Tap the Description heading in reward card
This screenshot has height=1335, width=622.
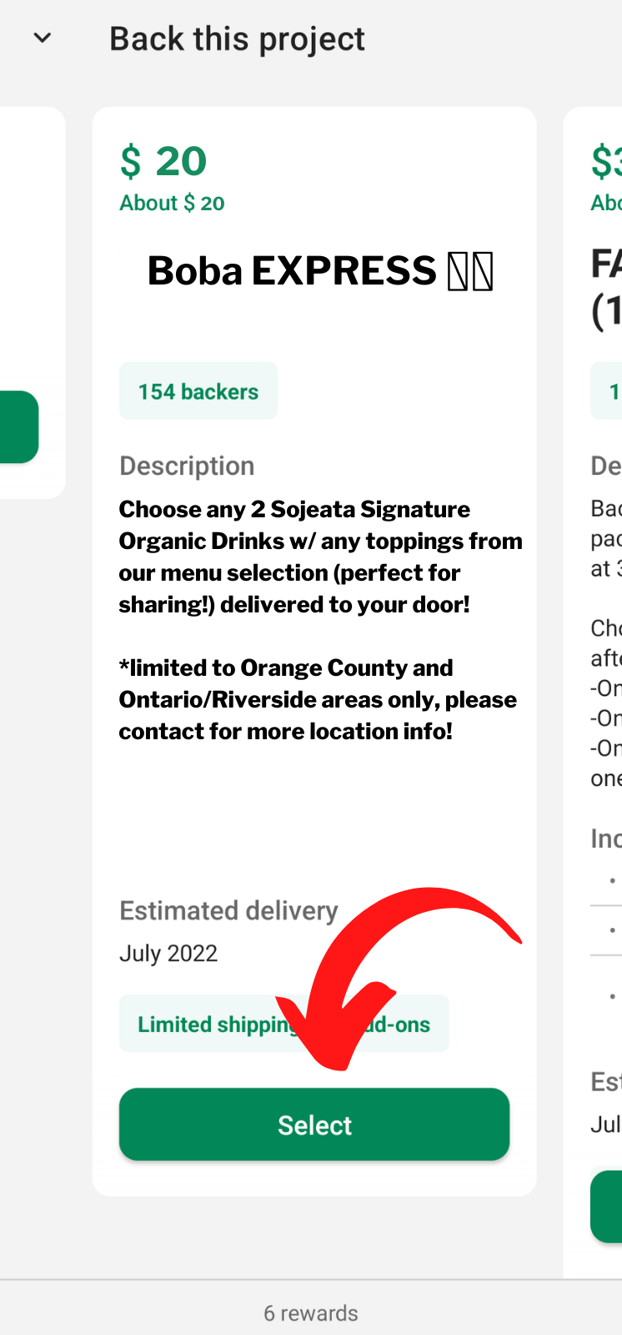[x=187, y=466]
